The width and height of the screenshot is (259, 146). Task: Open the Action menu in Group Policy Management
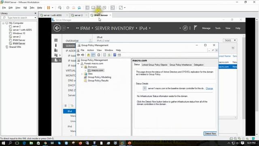[90, 50]
